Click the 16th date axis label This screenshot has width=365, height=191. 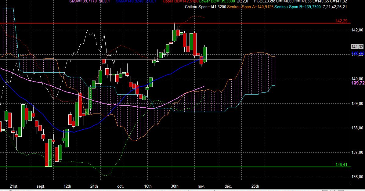pyautogui.click(x=148, y=186)
